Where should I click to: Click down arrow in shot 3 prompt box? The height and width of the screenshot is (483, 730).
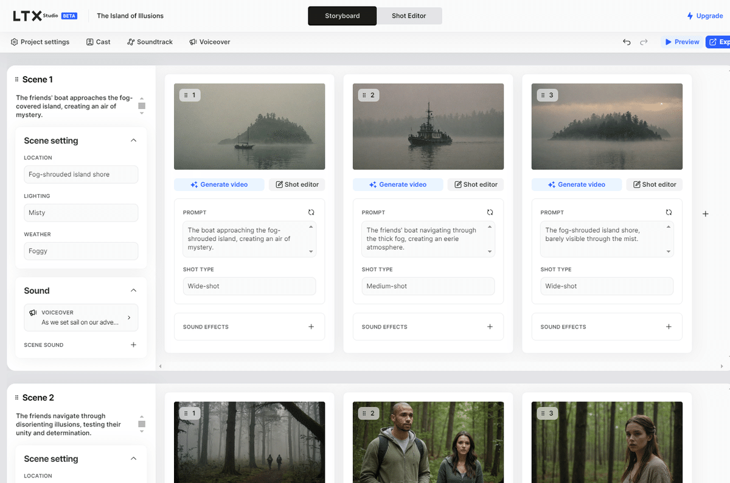click(669, 251)
